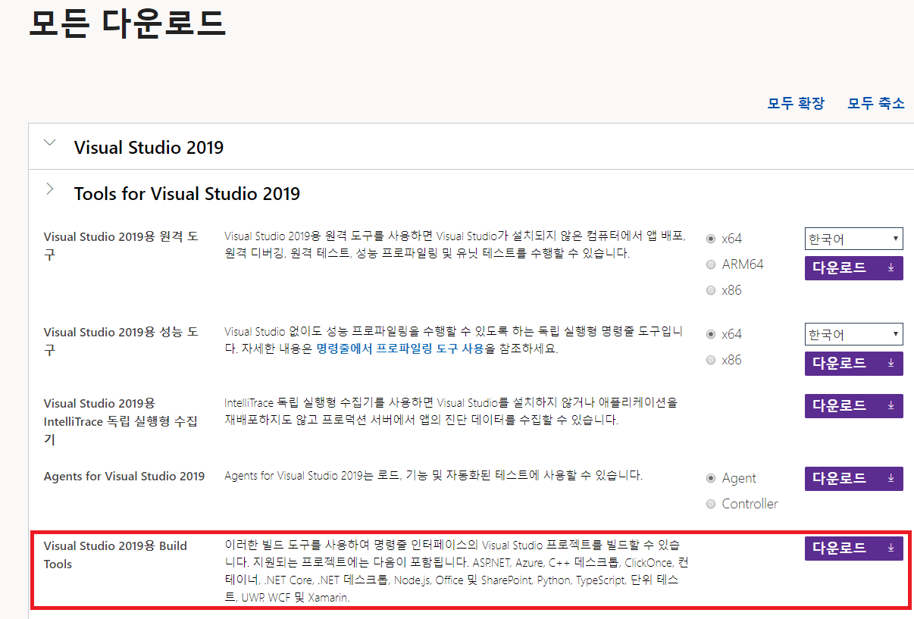Screen dimensions: 914x619
Task: Click 모두 확장 link
Action: (x=795, y=103)
